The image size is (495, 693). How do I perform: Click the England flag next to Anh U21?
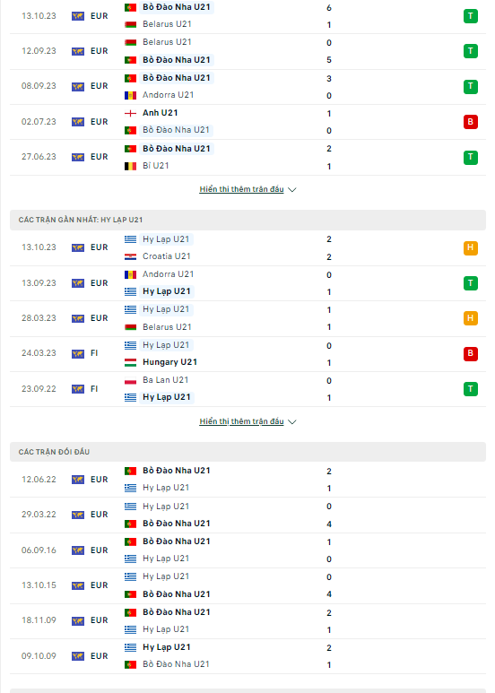(x=130, y=114)
